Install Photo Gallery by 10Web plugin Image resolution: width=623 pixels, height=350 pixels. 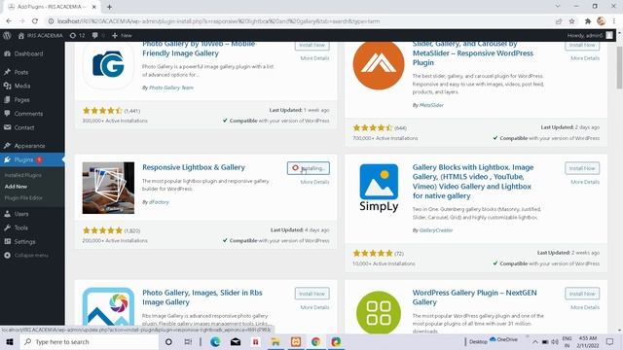(311, 46)
